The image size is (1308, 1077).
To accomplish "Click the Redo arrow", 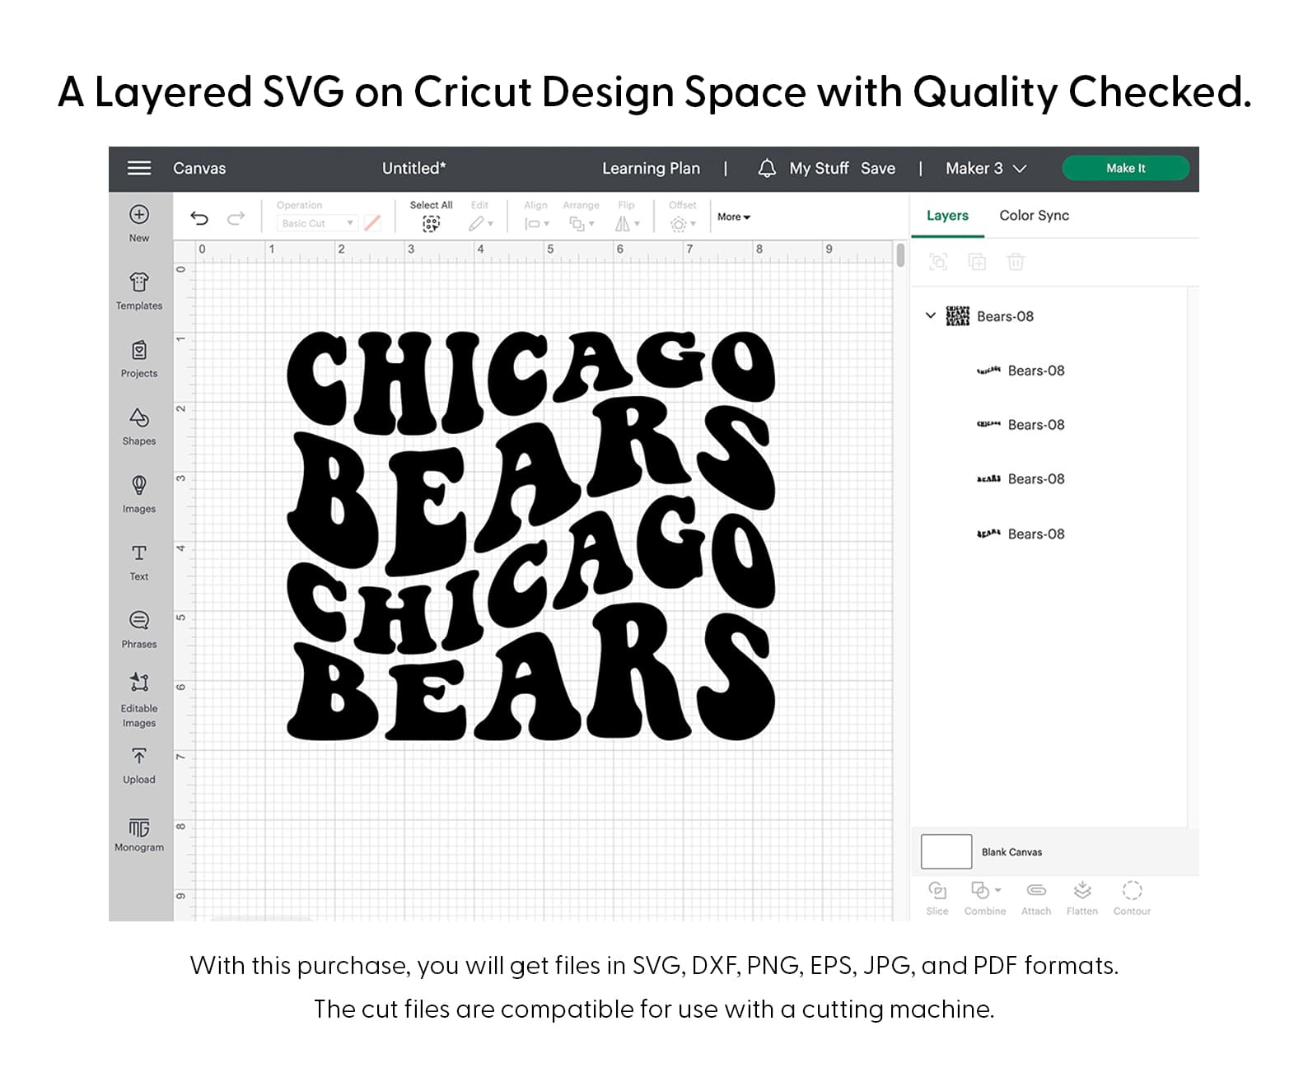I will (x=236, y=218).
